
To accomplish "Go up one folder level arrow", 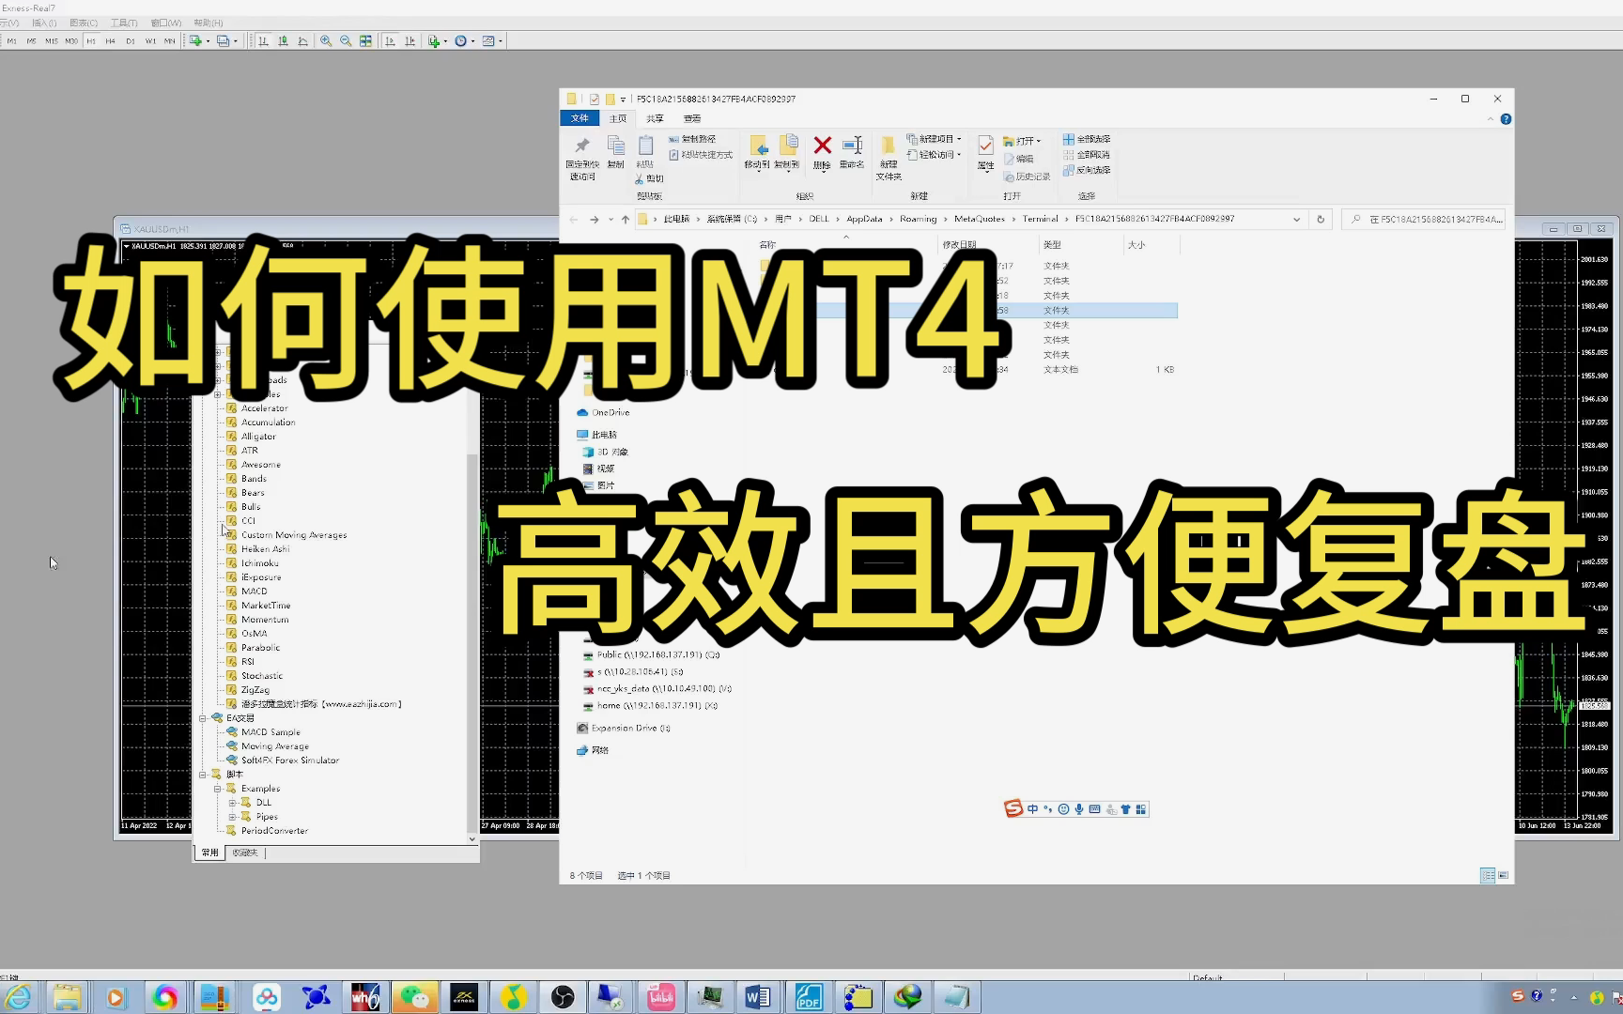I will (626, 220).
